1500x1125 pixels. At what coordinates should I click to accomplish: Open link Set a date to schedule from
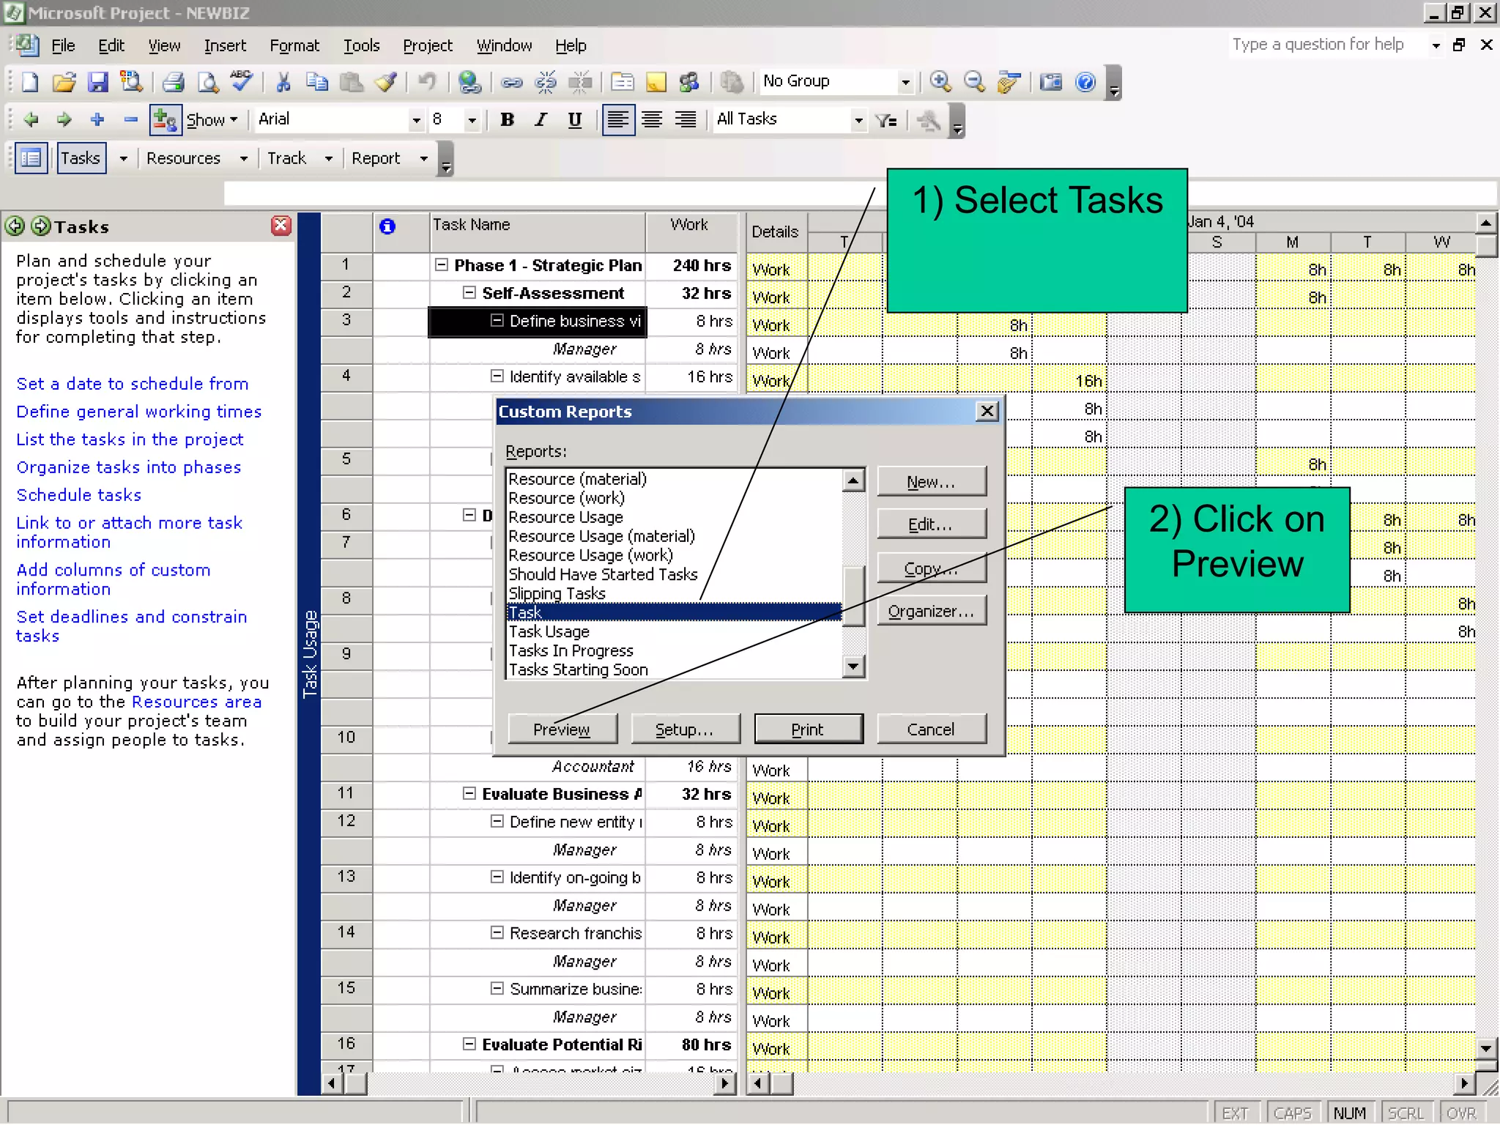point(133,384)
